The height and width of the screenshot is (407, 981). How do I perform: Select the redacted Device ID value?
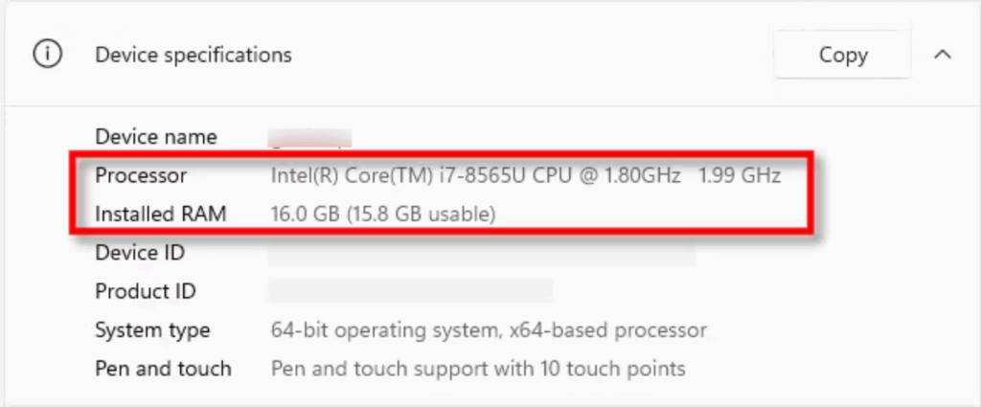[x=482, y=254]
